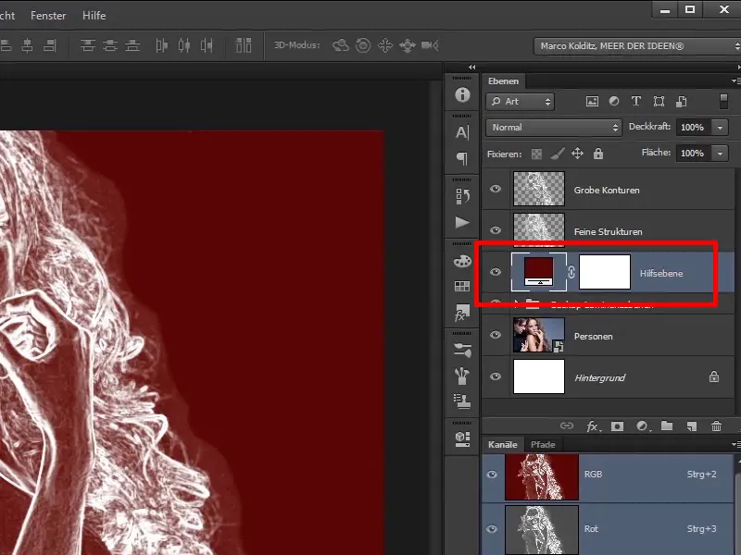This screenshot has height=555, width=741.
Task: Open the History panel icon
Action: (x=462, y=196)
